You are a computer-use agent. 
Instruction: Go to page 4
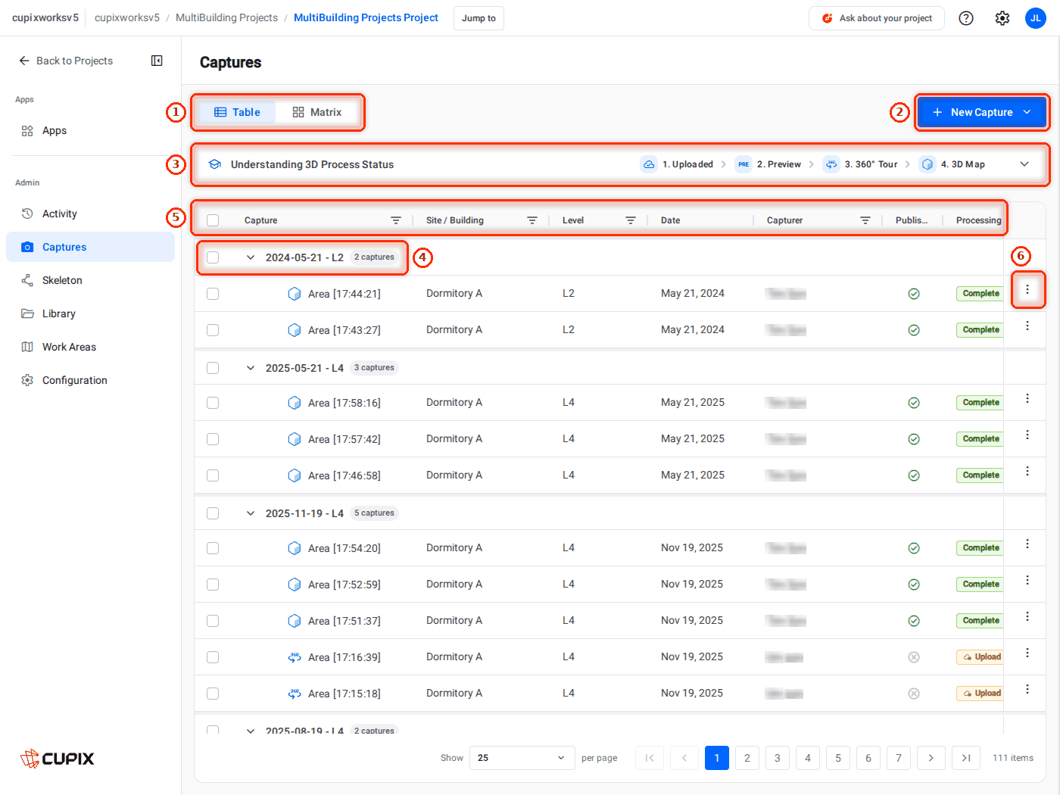(x=808, y=758)
